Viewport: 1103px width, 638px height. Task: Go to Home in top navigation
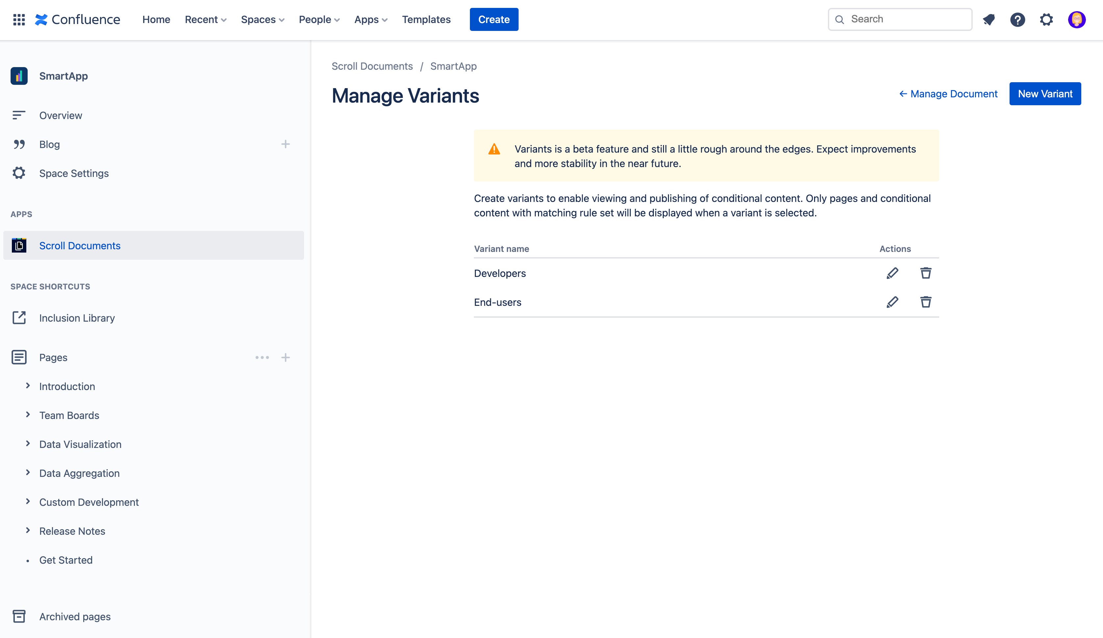[156, 19]
